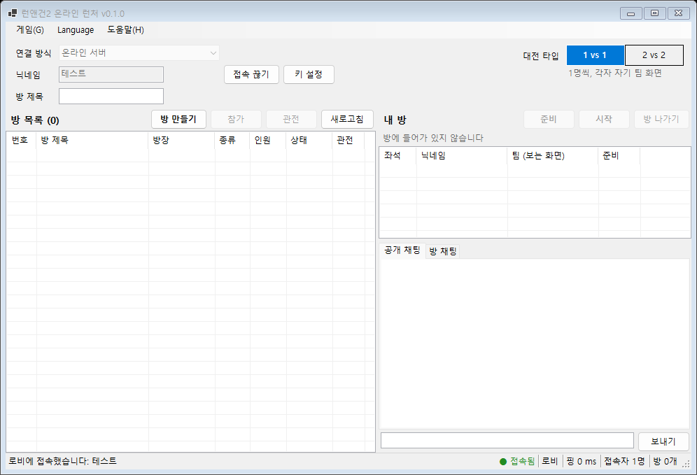Sort room list by 방 제목 column
The width and height of the screenshot is (697, 475).
92,141
